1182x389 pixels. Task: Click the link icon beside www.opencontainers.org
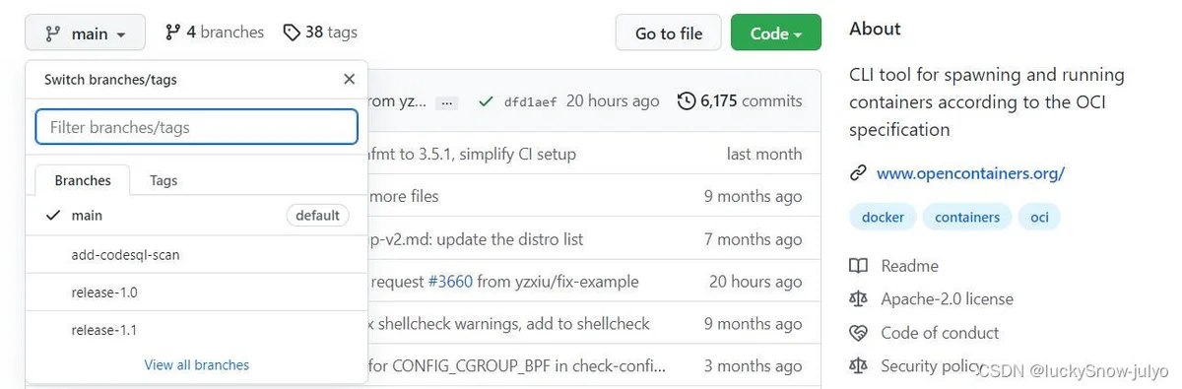[858, 173]
